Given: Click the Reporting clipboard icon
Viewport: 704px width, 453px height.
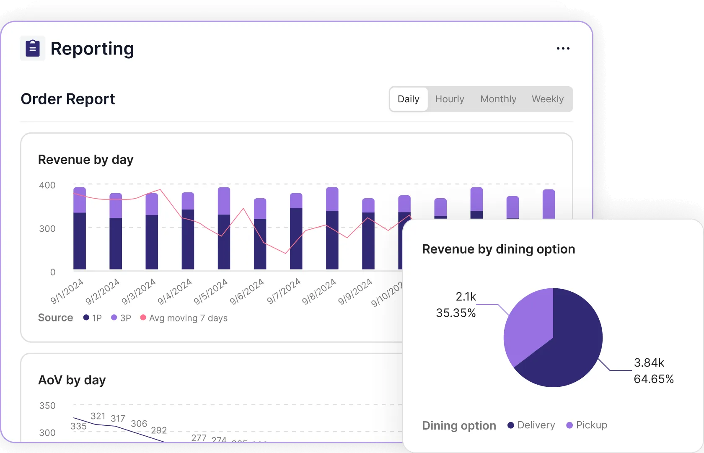Looking at the screenshot, I should tap(33, 49).
